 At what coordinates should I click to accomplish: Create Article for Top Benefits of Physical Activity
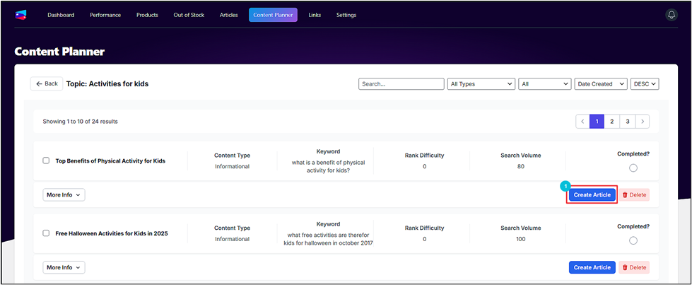[592, 195]
